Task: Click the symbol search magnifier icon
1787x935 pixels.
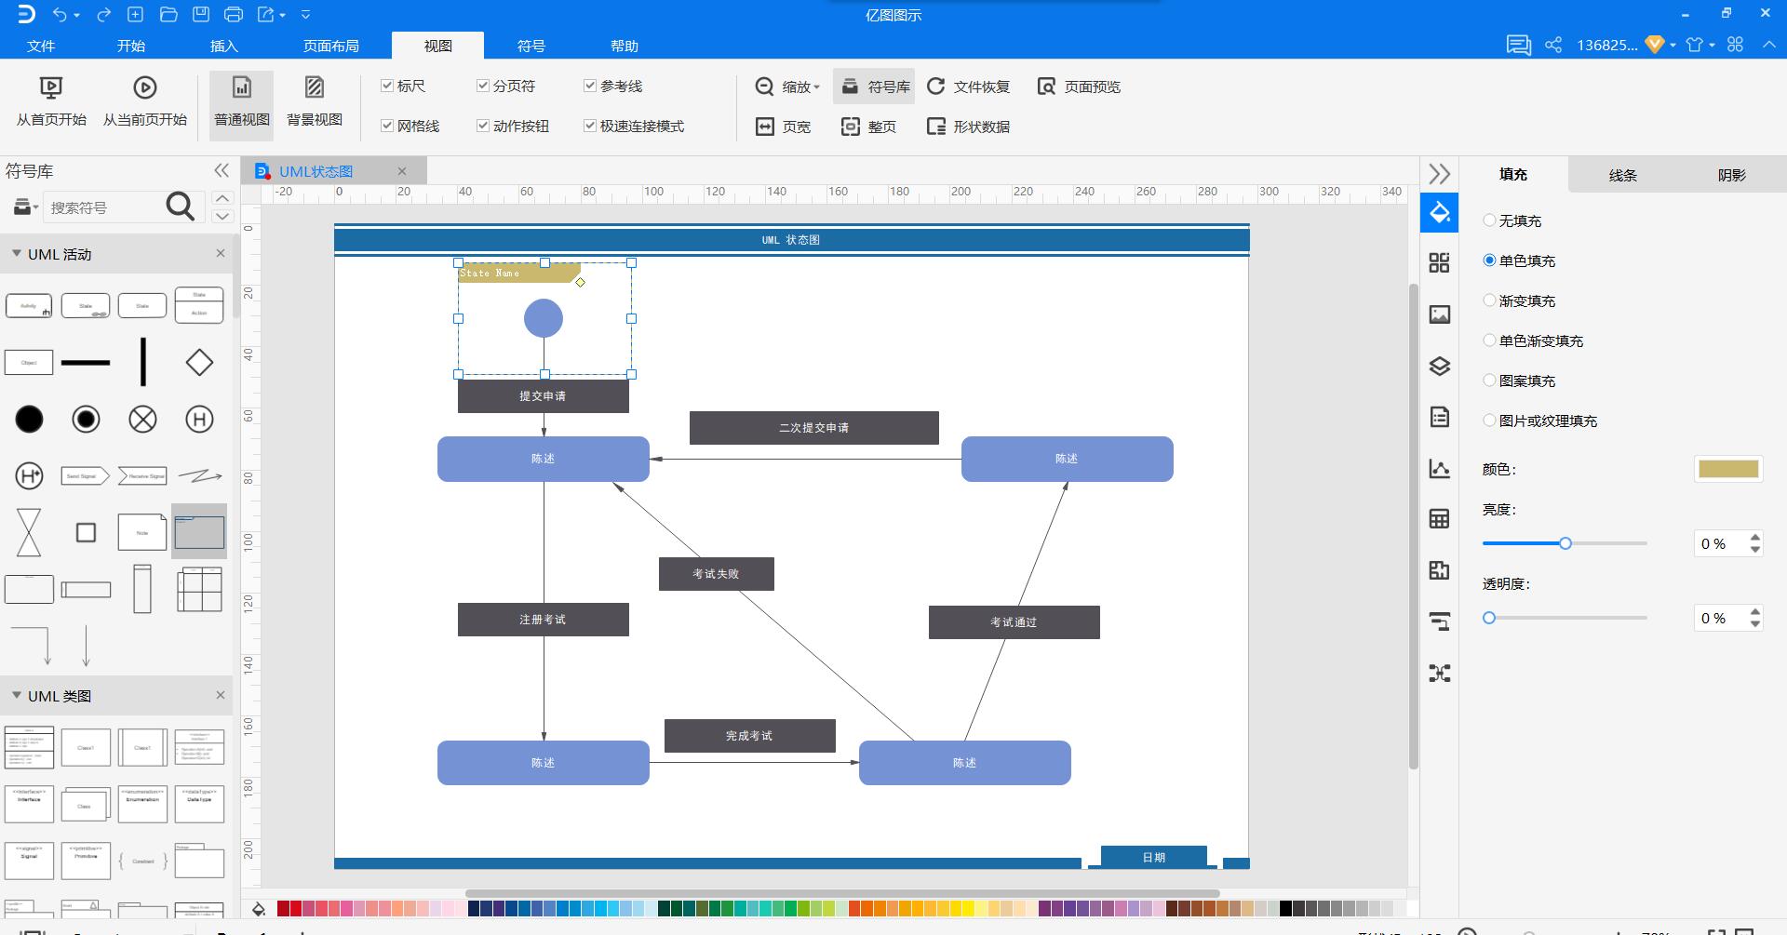Action: (x=181, y=207)
